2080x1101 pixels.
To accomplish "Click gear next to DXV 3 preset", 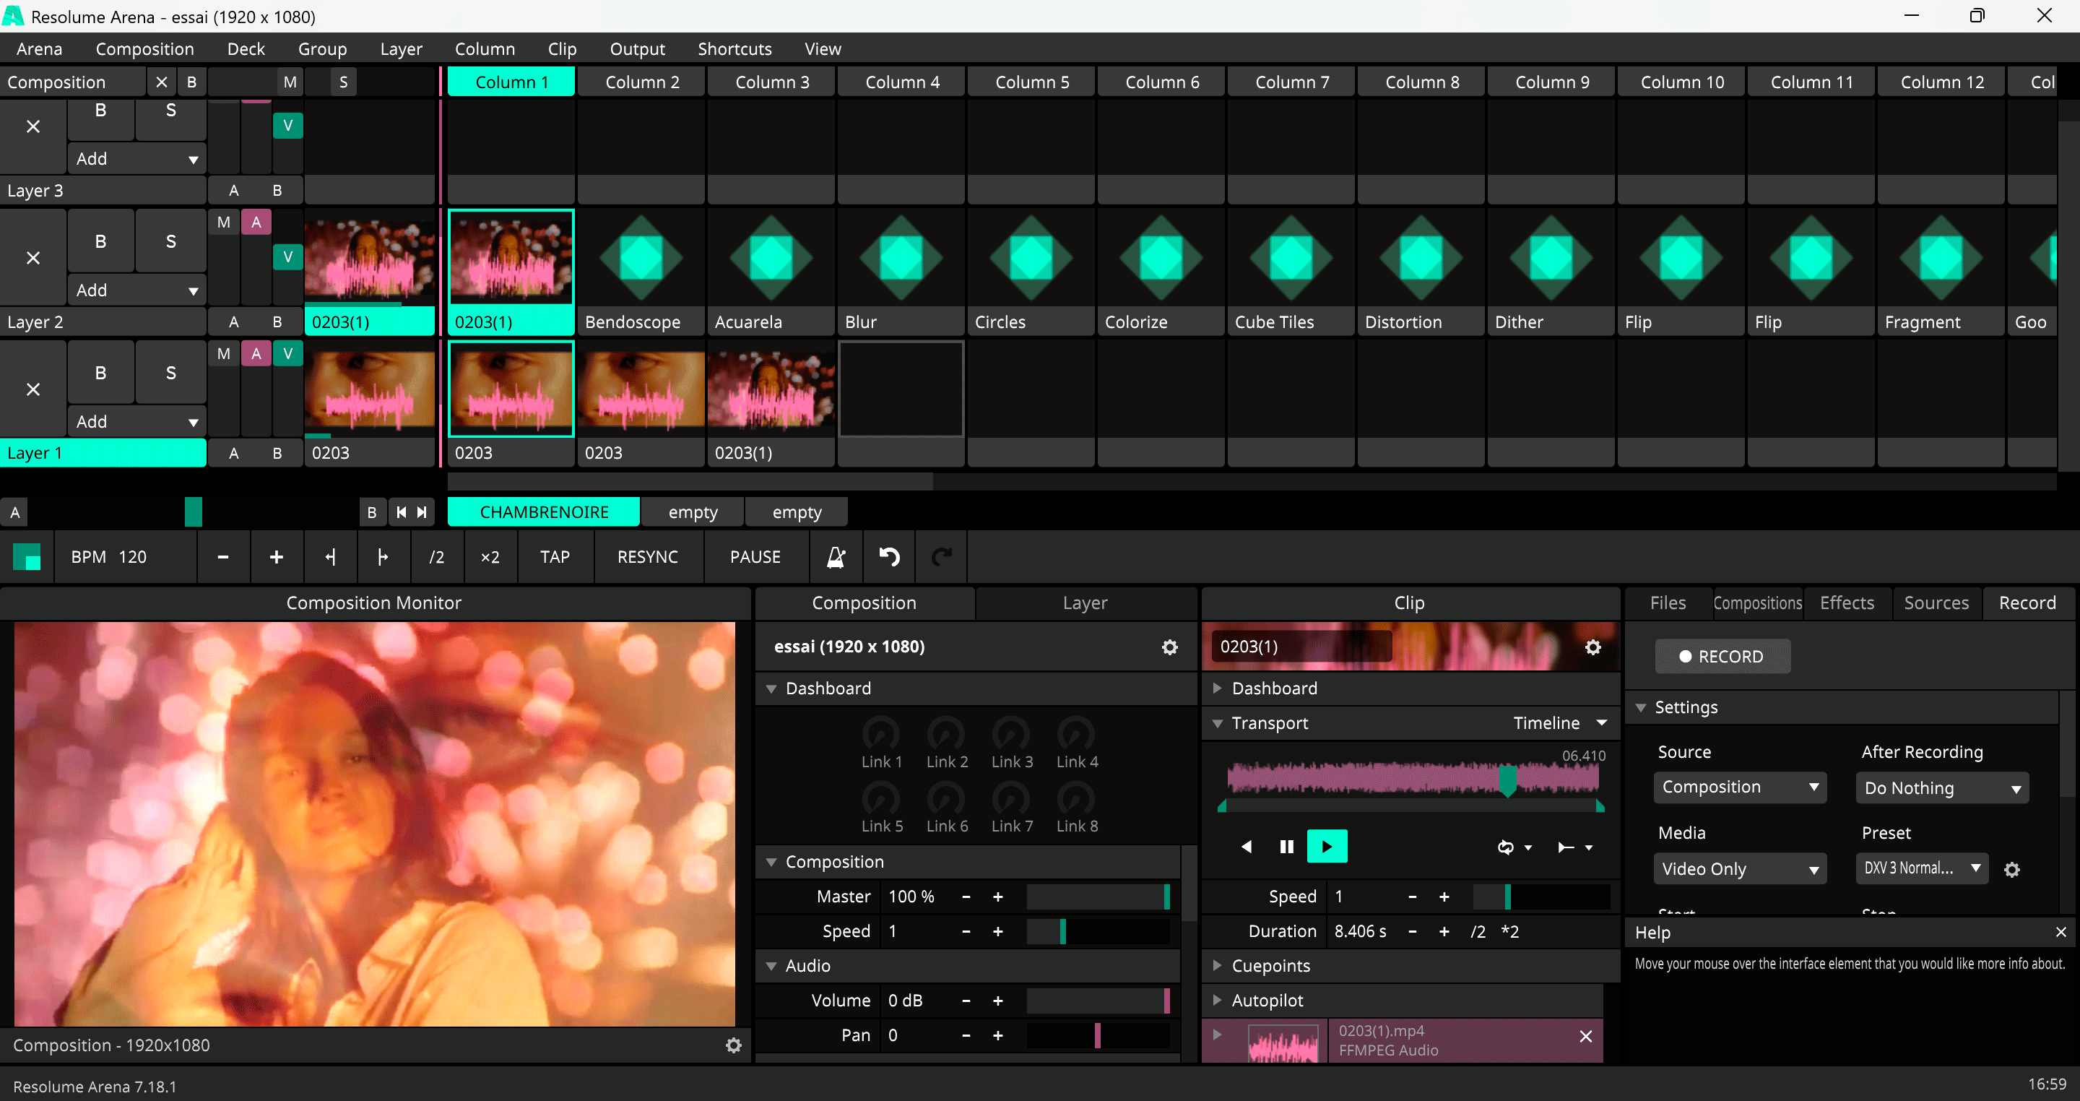I will (2011, 870).
